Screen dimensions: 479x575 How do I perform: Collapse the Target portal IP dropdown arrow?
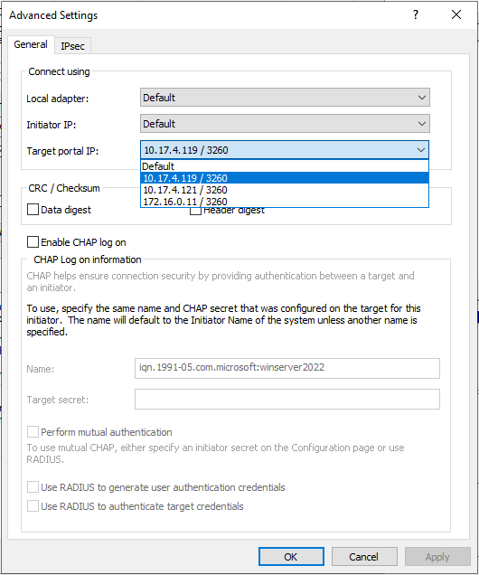coord(421,150)
